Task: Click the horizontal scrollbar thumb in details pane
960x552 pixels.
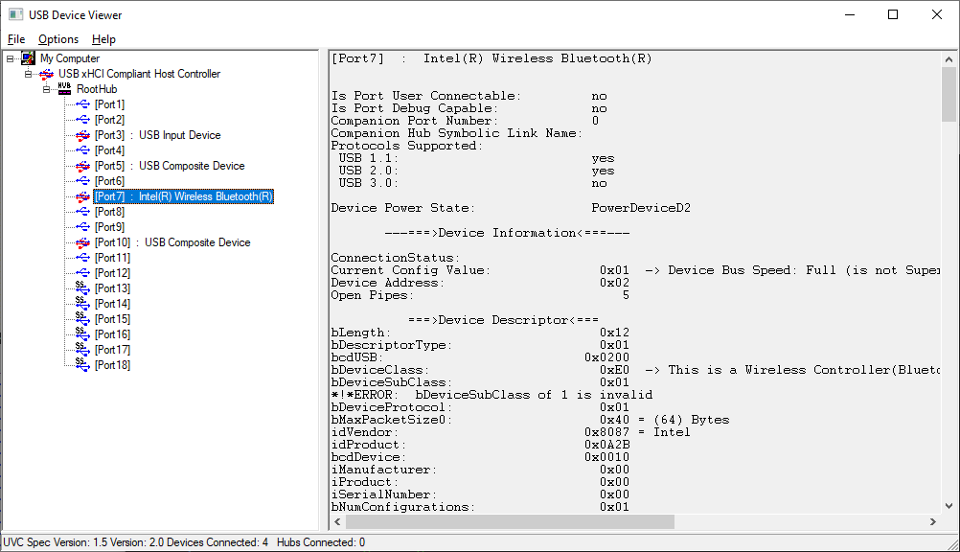Action: click(508, 522)
